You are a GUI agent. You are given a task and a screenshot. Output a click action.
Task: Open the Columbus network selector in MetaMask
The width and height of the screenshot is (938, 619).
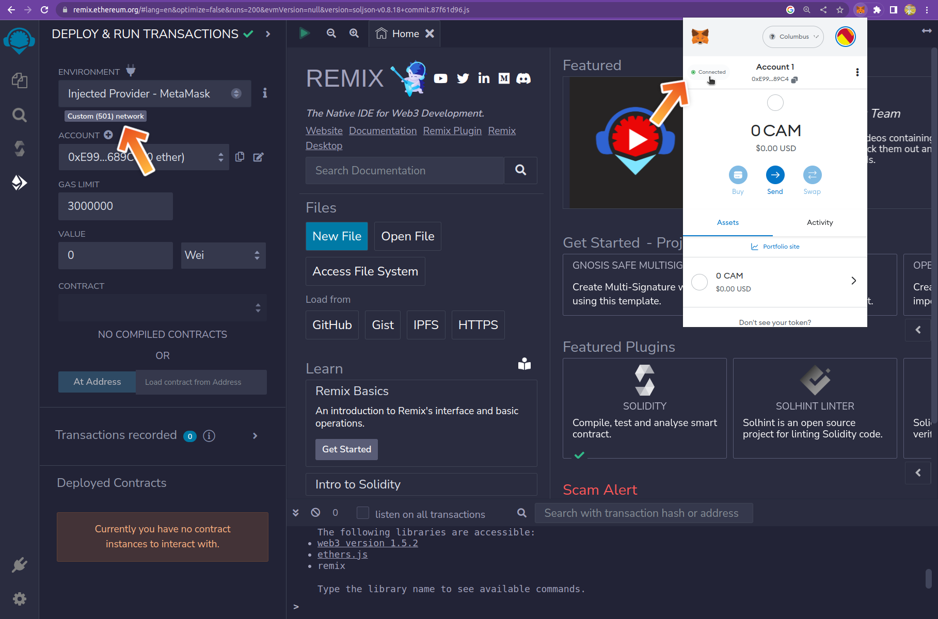click(793, 37)
